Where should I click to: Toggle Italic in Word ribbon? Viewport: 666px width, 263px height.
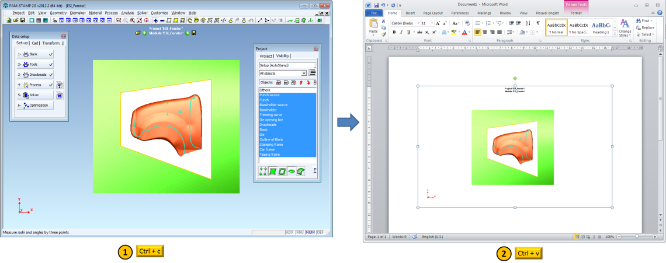[x=401, y=32]
